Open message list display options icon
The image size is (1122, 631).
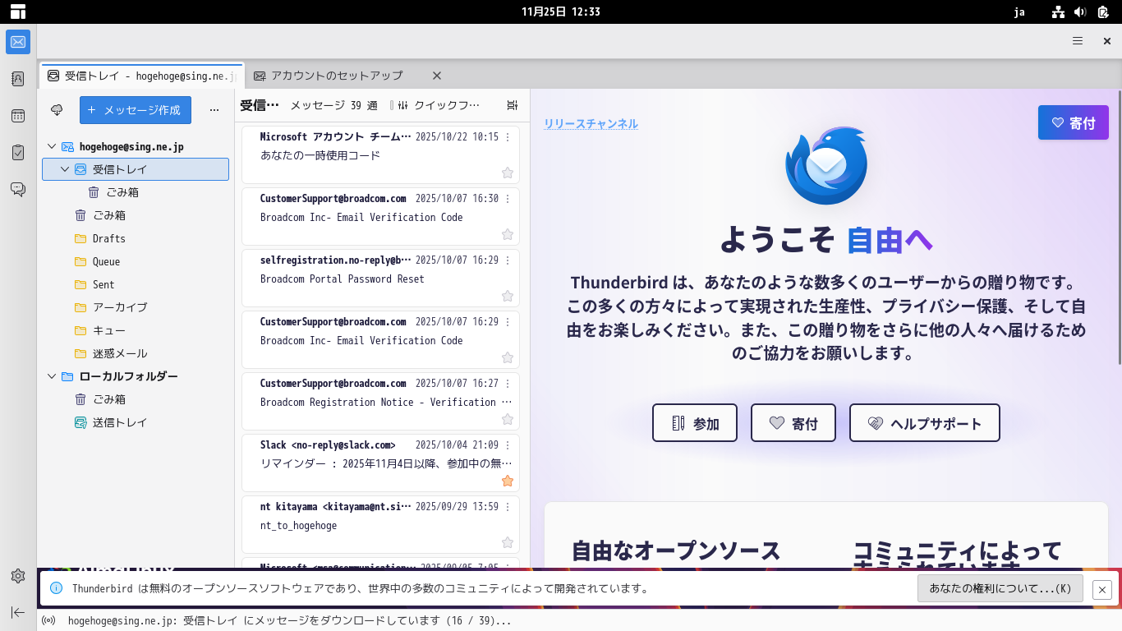(x=513, y=105)
